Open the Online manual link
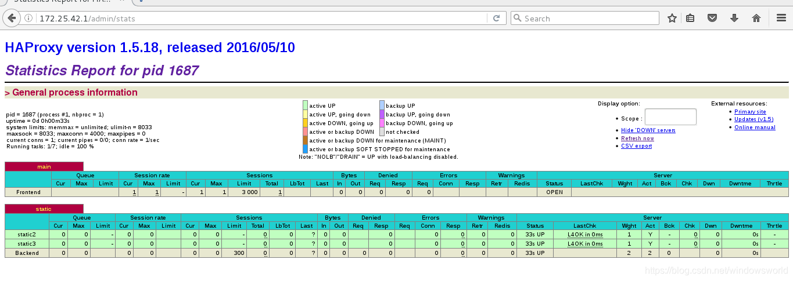The height and width of the screenshot is (281, 793). point(755,127)
